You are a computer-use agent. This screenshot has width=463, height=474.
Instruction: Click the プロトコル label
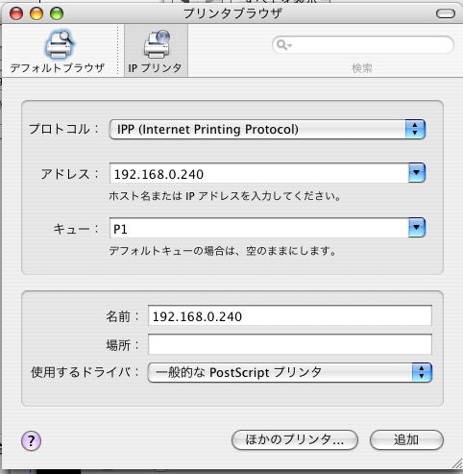[x=63, y=129]
